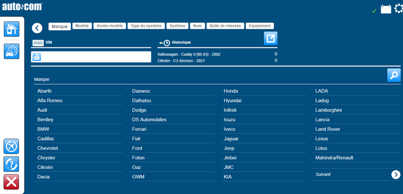Viewport: 403px width, 194px height.
Task: Click the Historique clock icon
Action: pos(166,43)
